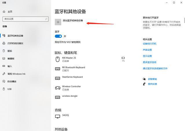Click the Wireless Controller gamepad icon
The height and width of the screenshot is (131, 185).
point(58,88)
